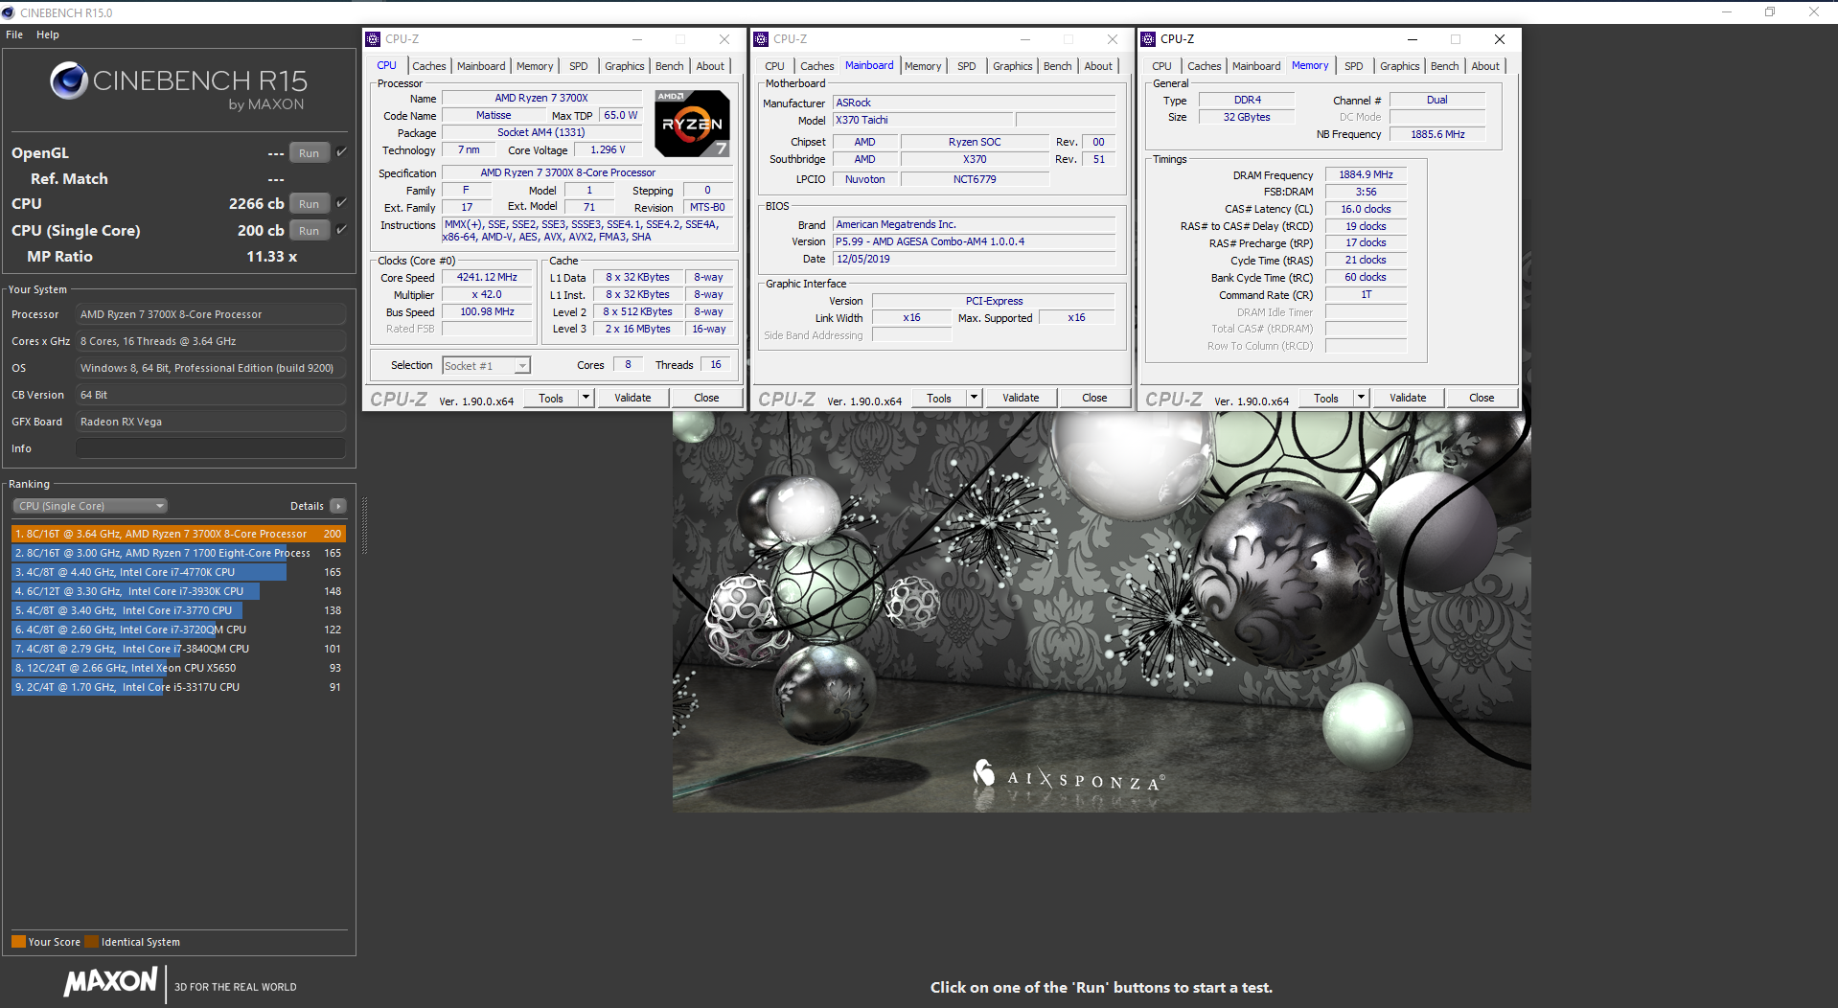Click the Model X370 Taichi field
This screenshot has width=1838, height=1008.
pos(922,120)
